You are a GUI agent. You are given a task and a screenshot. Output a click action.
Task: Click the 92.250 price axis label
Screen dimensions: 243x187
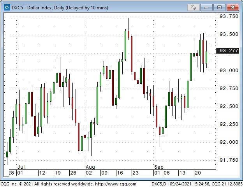tap(229, 124)
